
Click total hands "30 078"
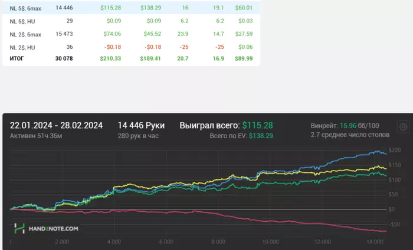pyautogui.click(x=64, y=58)
